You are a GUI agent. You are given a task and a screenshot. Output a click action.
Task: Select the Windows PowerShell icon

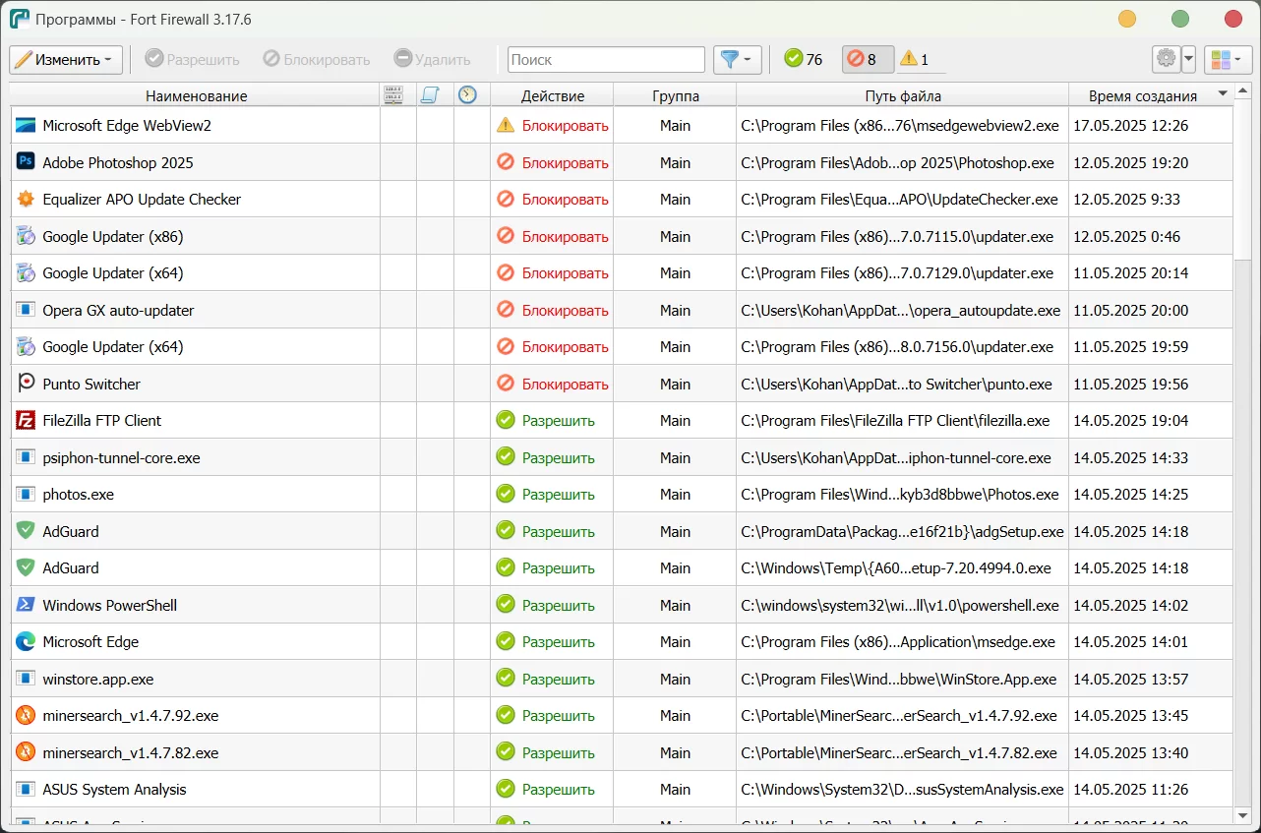point(26,605)
